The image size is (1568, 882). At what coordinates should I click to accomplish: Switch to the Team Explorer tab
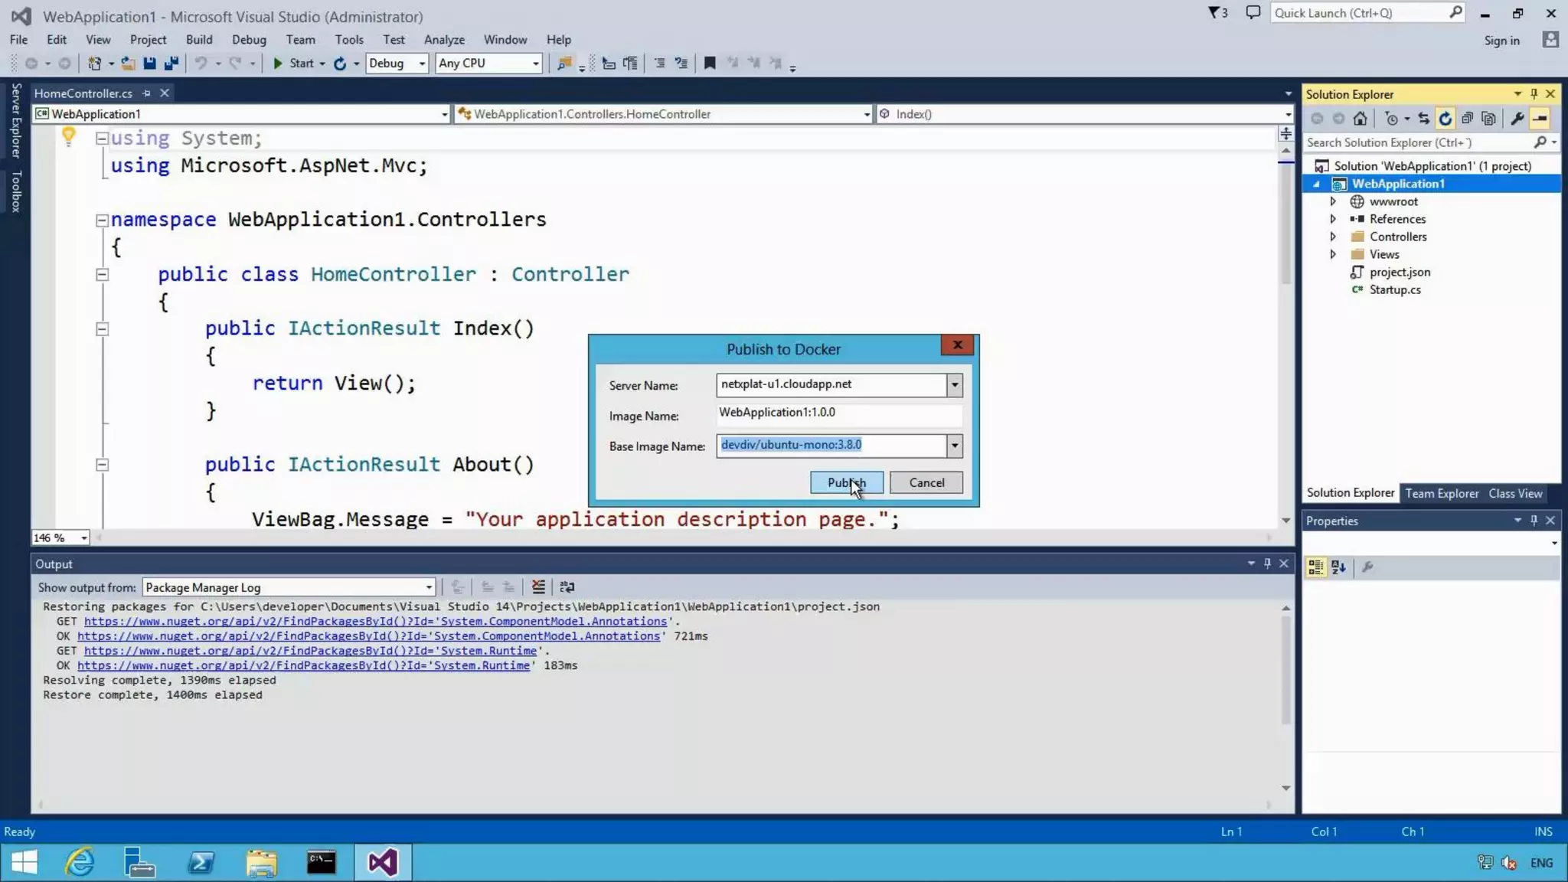click(1442, 494)
